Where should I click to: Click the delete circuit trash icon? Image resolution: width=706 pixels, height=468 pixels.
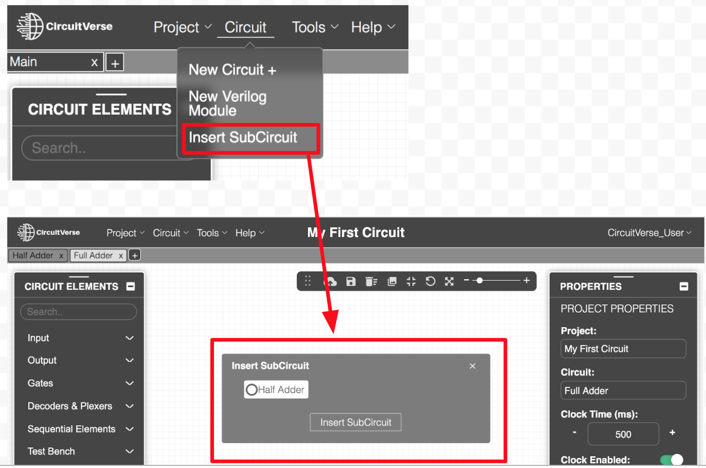[371, 281]
